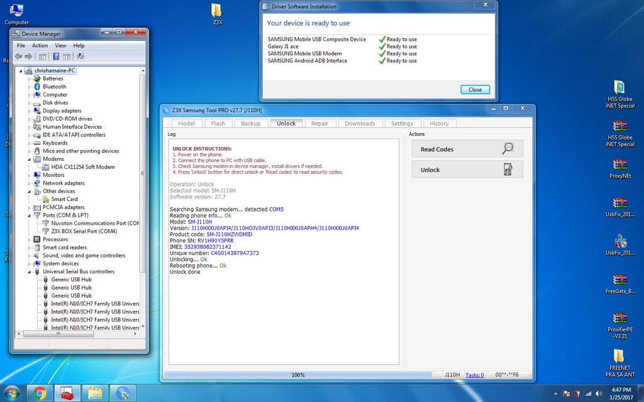Open Action menu in Device Manager
This screenshot has height=402, width=644.
(40, 45)
